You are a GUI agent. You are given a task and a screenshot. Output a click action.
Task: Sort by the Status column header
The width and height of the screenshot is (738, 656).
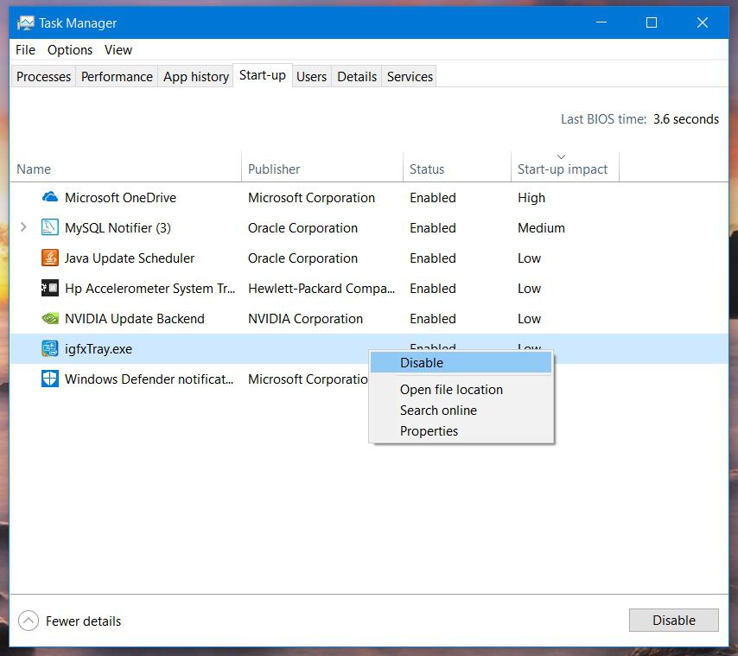pyautogui.click(x=457, y=167)
